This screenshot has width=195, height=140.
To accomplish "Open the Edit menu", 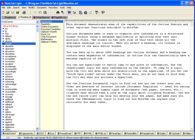I will (9, 7).
